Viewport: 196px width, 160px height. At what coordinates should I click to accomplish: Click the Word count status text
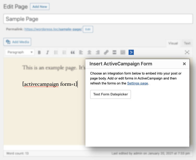18,153
